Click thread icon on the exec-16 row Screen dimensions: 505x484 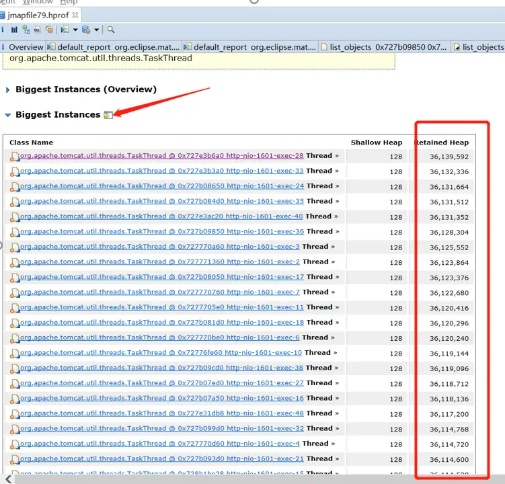15,399
